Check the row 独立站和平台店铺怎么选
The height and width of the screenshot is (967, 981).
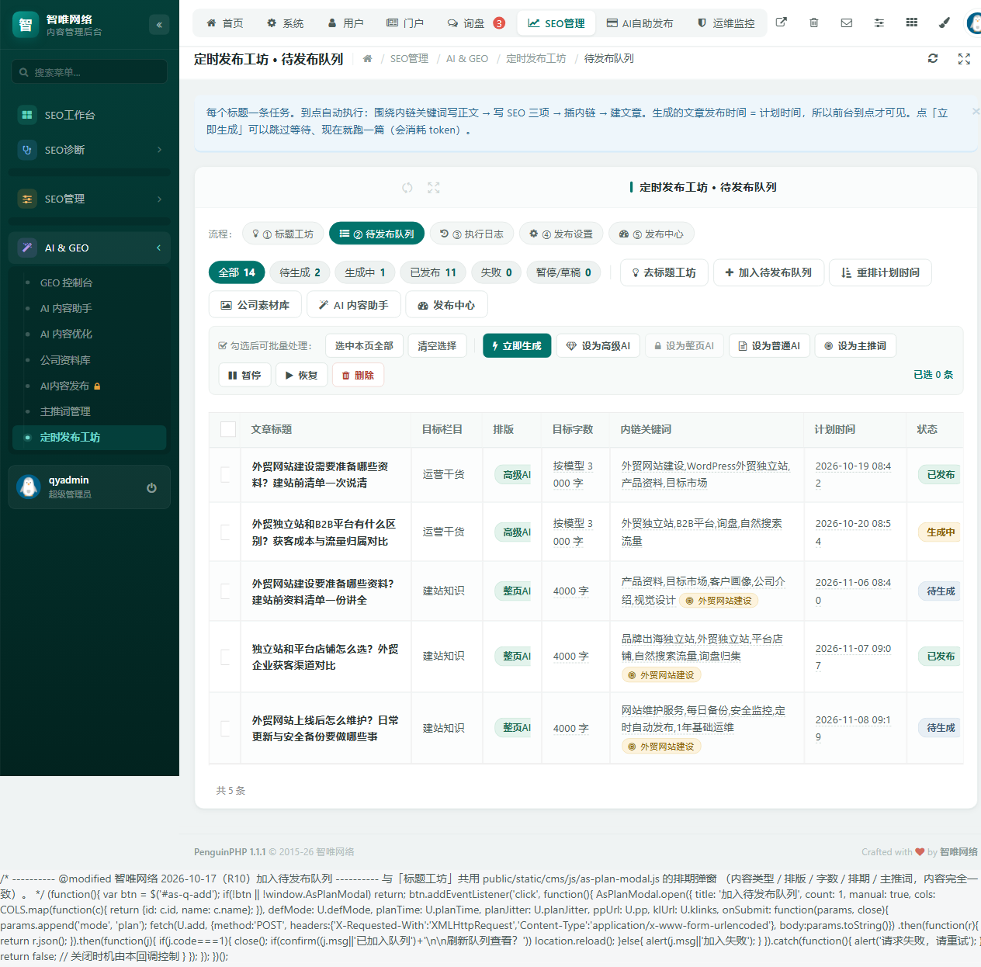(x=225, y=657)
